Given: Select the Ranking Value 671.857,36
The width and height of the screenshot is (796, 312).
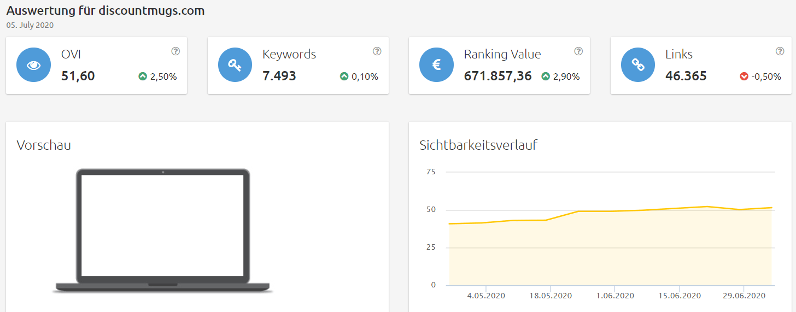Looking at the screenshot, I should point(497,76).
